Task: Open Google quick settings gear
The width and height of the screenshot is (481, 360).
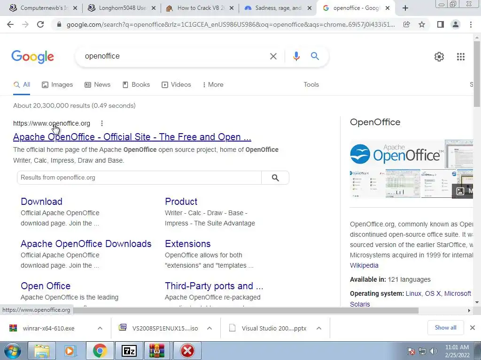Action: (439, 57)
